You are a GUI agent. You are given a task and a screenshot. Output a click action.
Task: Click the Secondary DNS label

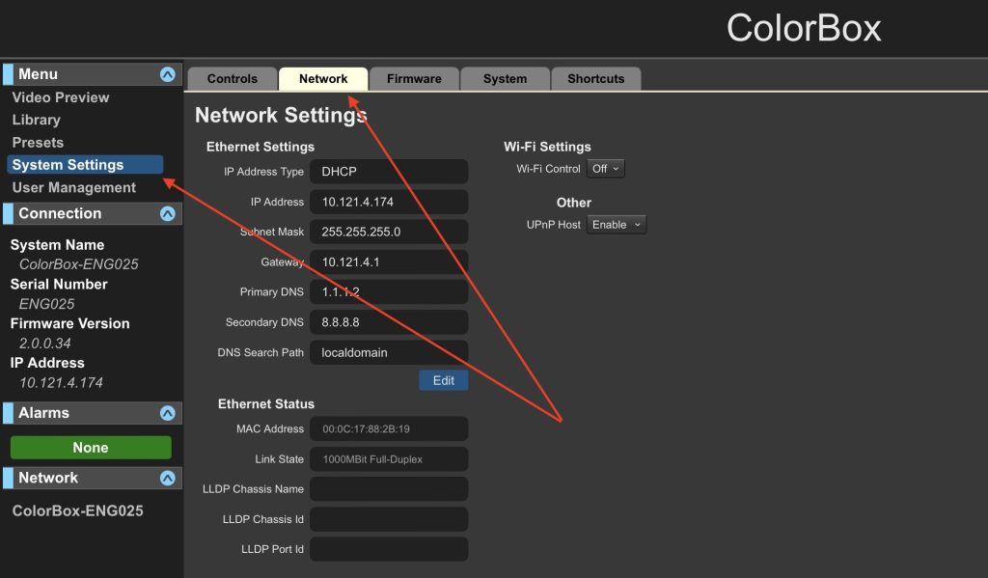pos(264,322)
